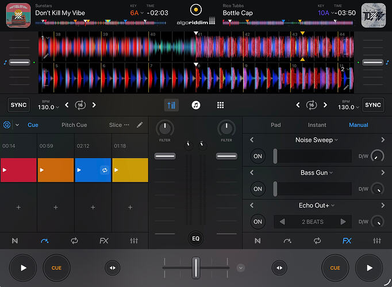The width and height of the screenshot is (392, 287).
Task: Select left deck loop tool
Action: (74, 241)
